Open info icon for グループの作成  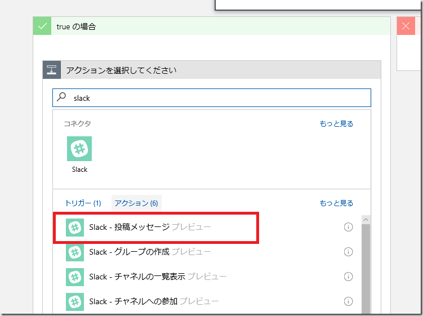click(348, 252)
